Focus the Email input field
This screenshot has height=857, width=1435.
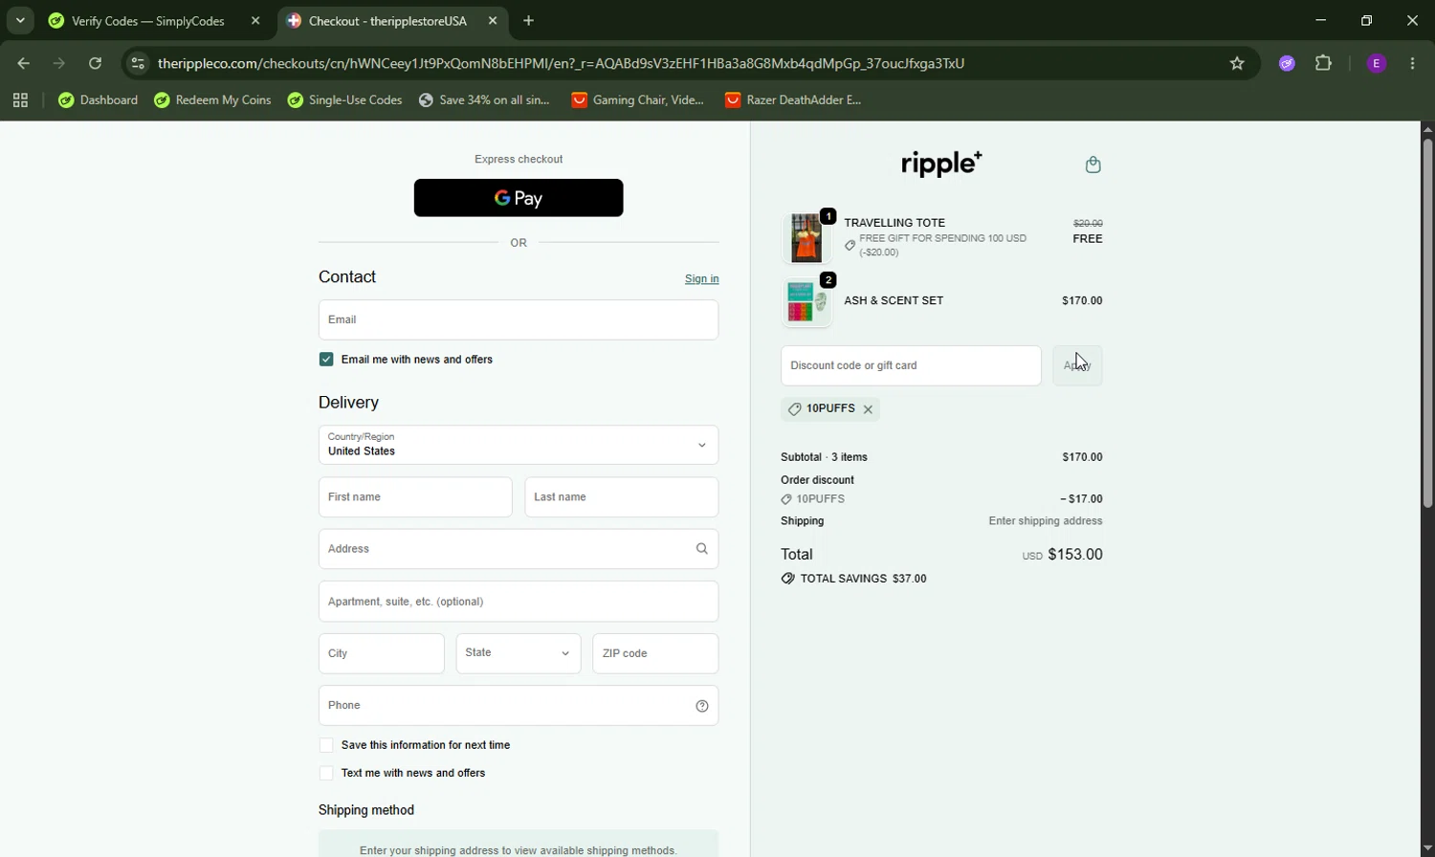point(519,320)
